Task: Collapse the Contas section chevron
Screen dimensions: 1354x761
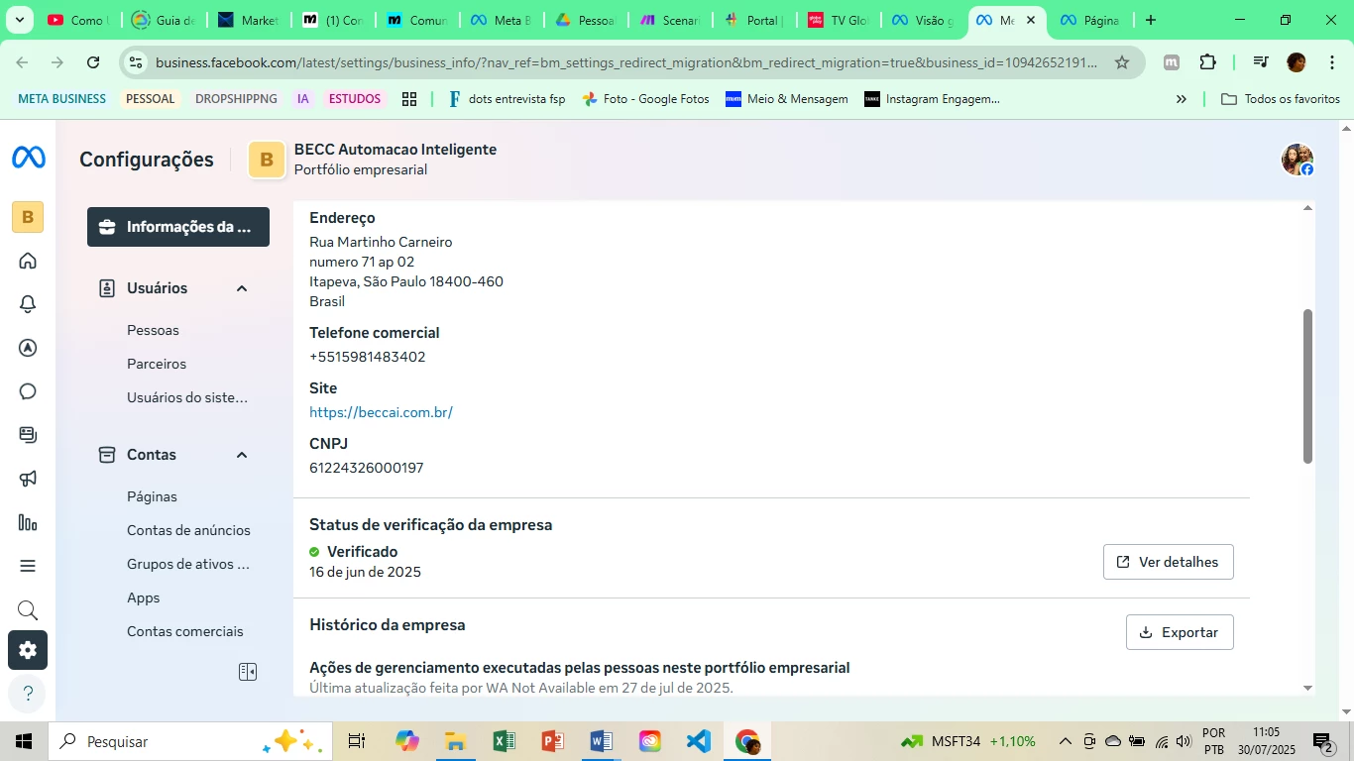Action: tap(241, 455)
